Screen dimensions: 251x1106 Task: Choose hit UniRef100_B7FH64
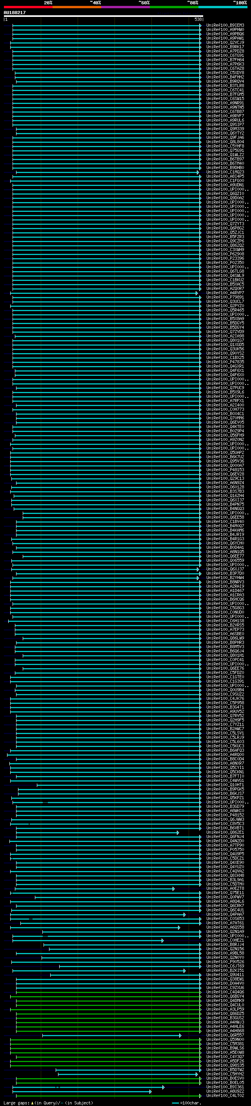tap(225, 60)
